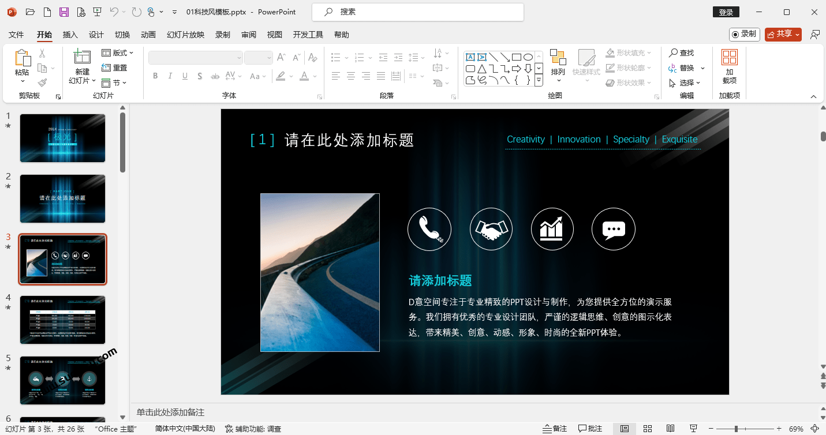The image size is (826, 435).
Task: Switch to Slide Sorter view in status bar
Action: pos(647,429)
